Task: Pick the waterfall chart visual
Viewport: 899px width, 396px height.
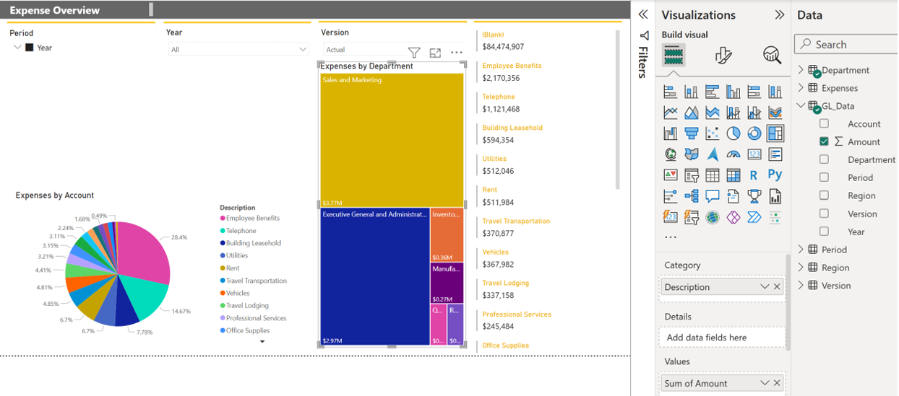Action: (670, 133)
